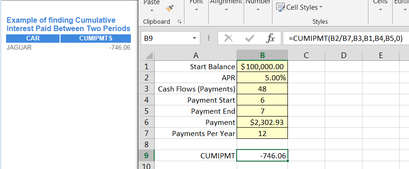Click the 5.00% APR value cell
Screen dimensions: 409x169
point(262,78)
